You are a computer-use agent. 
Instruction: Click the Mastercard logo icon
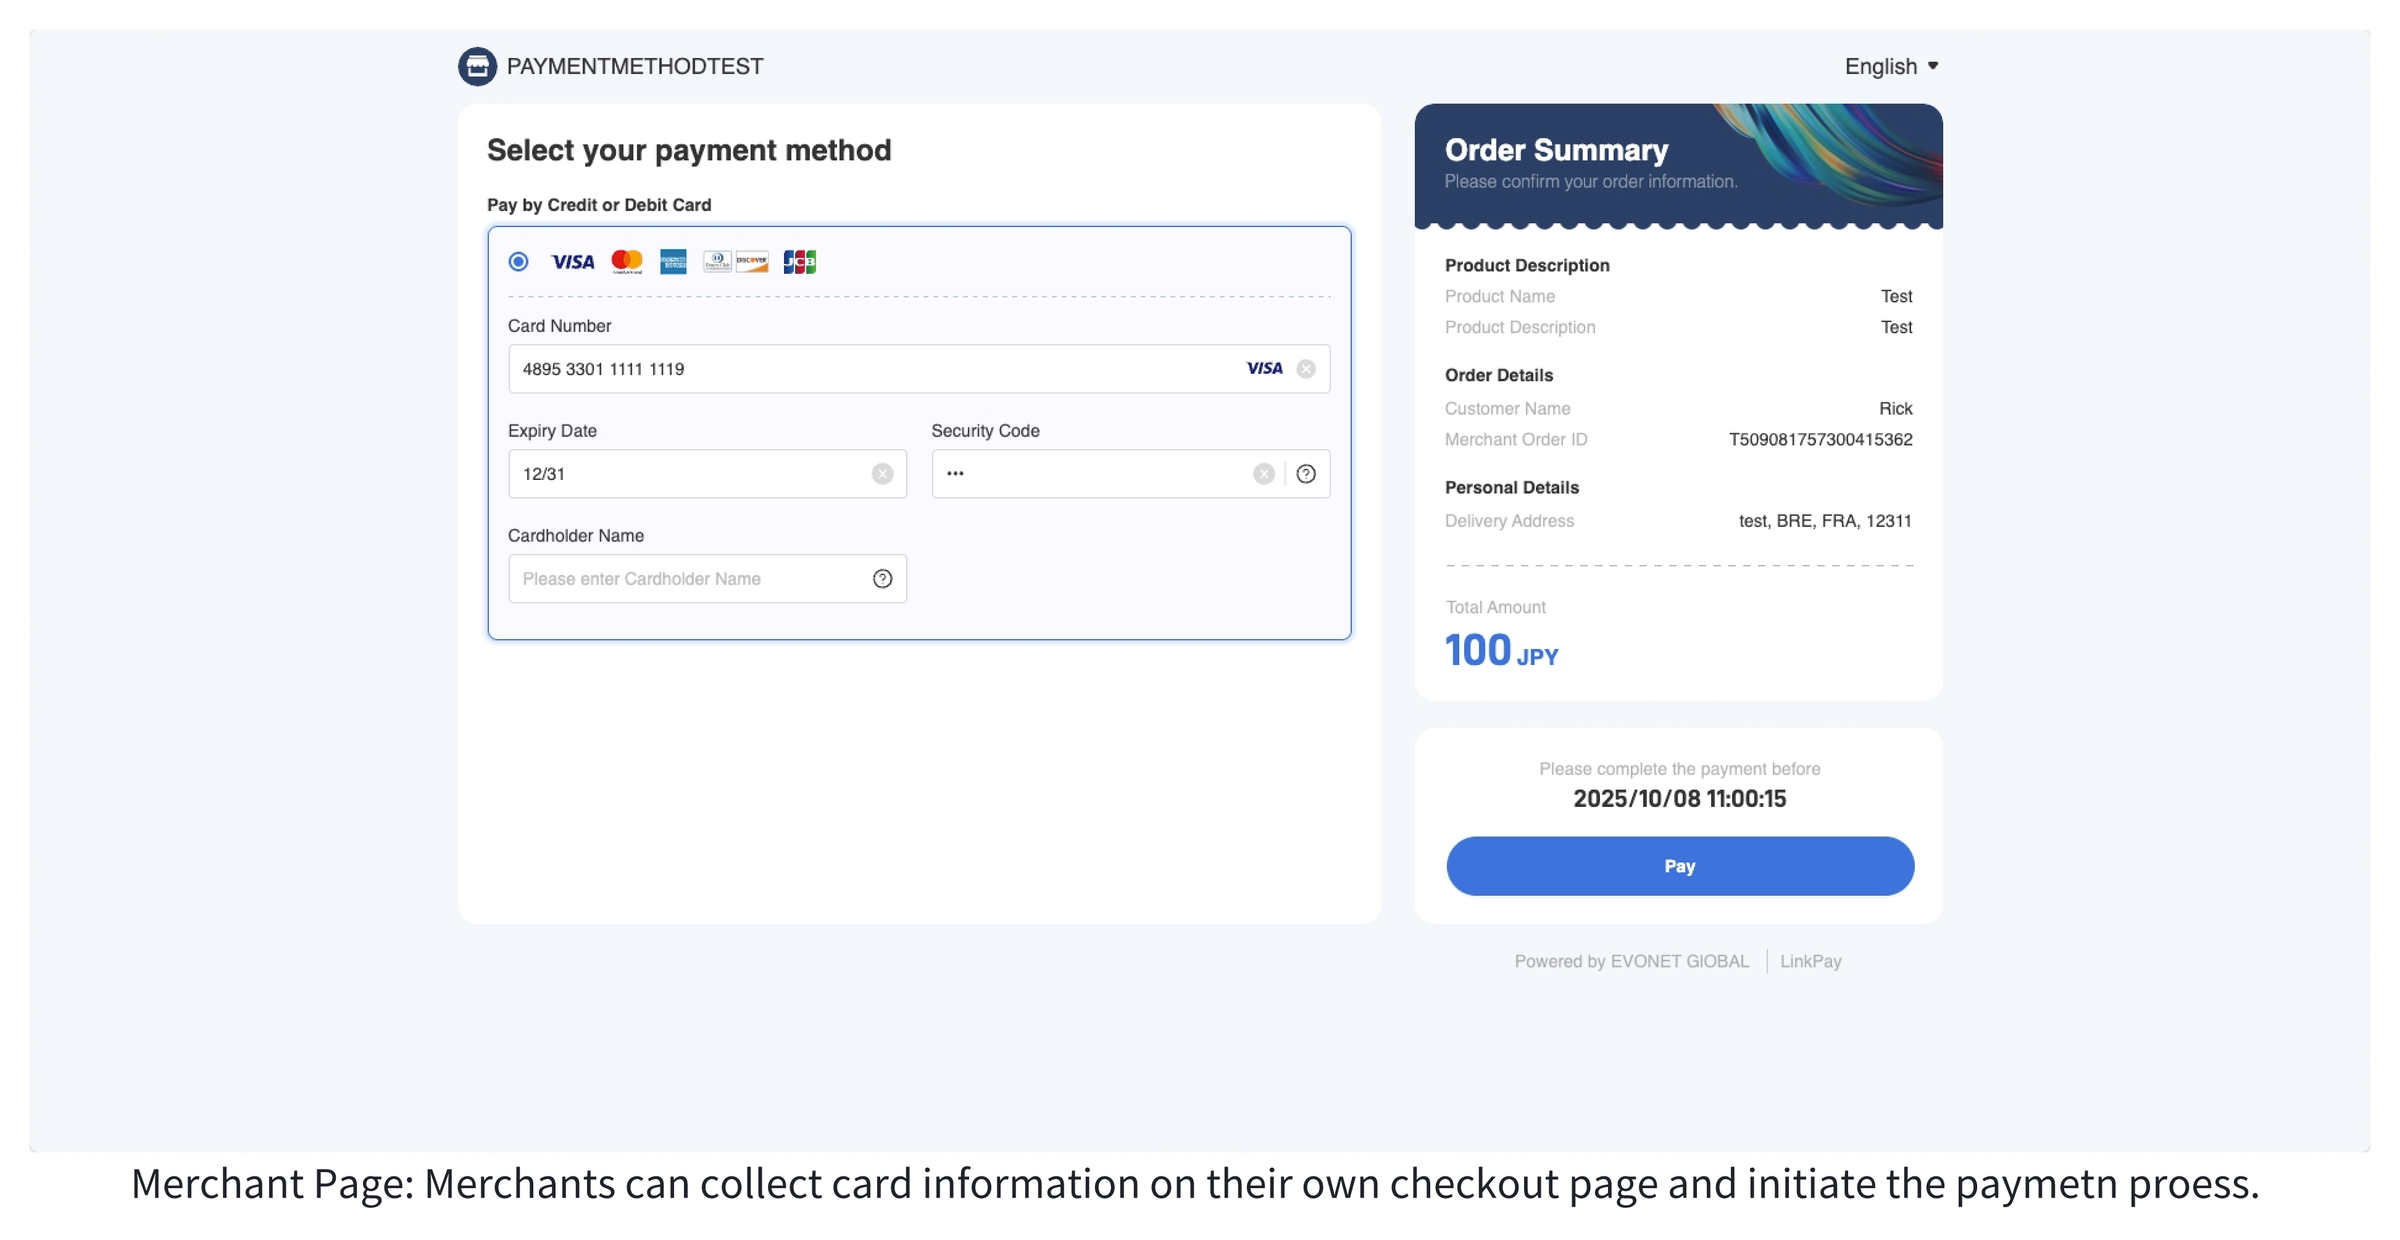(627, 262)
